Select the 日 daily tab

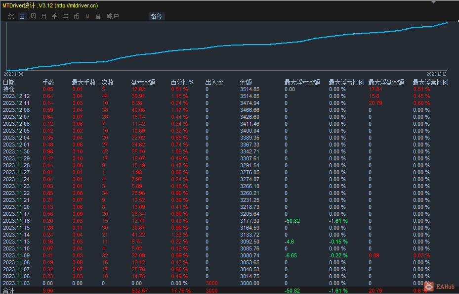[22, 16]
